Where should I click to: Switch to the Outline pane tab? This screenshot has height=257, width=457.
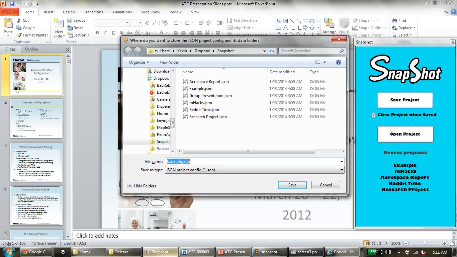[x=32, y=49]
